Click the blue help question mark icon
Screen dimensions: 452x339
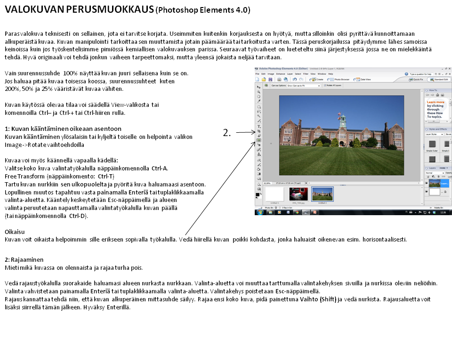(x=406, y=74)
